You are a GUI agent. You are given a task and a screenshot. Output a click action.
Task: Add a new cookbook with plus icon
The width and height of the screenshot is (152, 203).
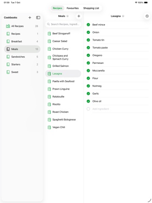tap(30, 17)
